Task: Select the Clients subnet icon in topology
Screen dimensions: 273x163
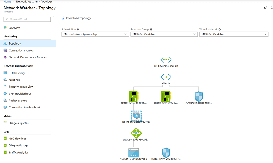Action: pyautogui.click(x=166, y=77)
